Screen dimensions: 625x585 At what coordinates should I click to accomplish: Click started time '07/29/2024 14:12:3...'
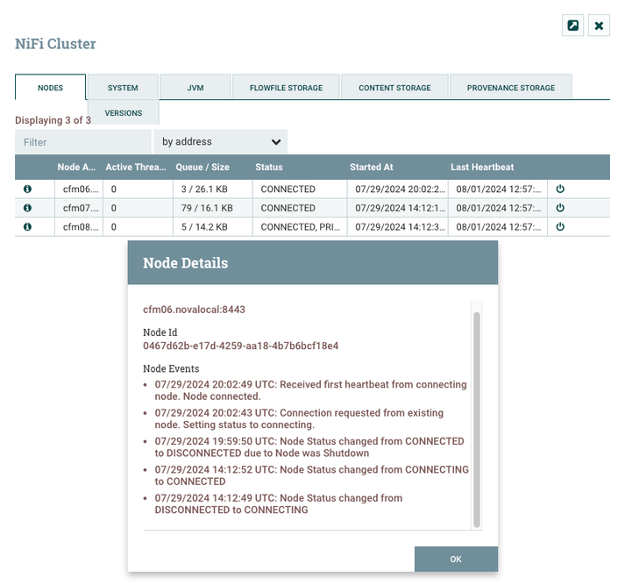click(400, 226)
